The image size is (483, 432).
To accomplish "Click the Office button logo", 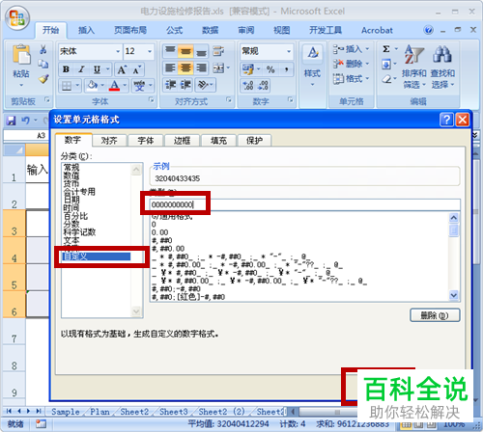I will (x=17, y=17).
